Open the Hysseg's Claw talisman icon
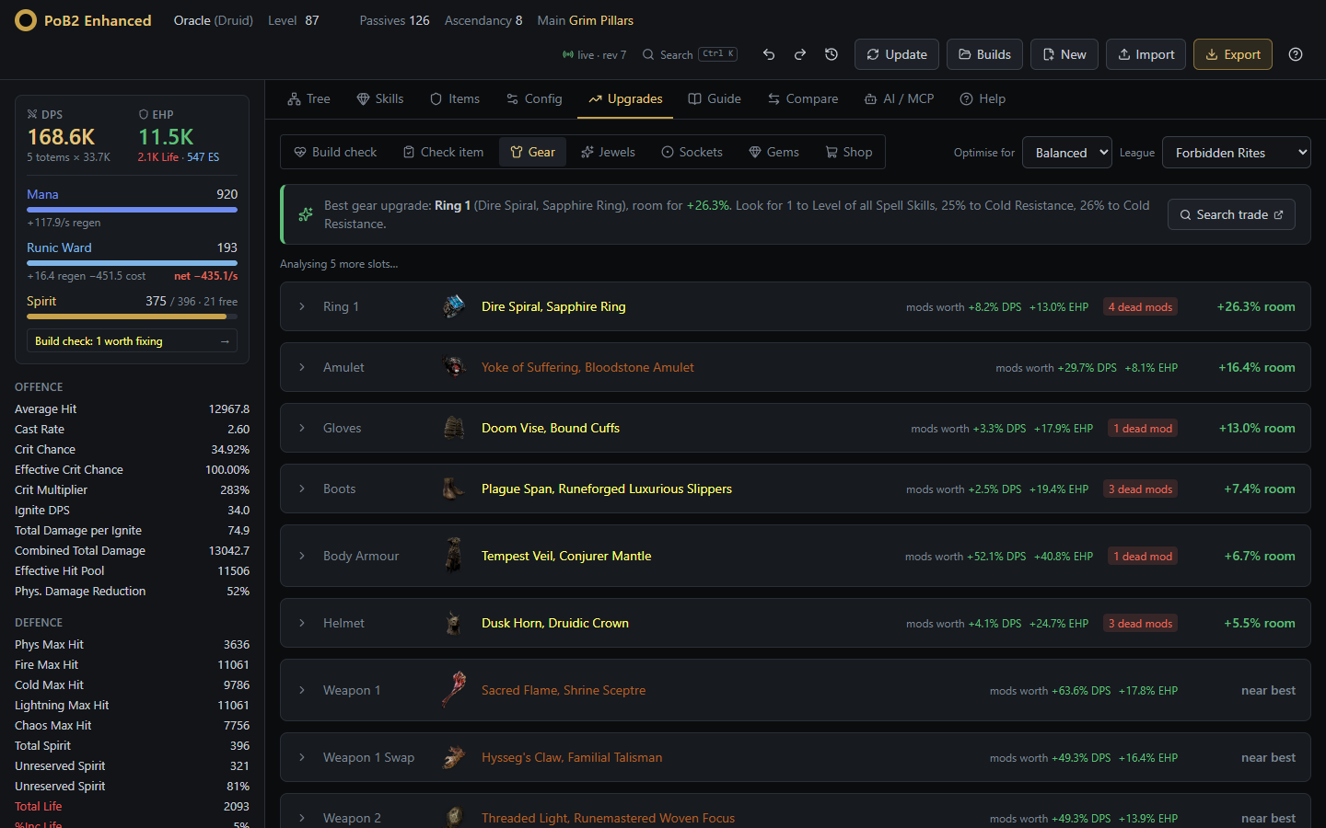The width and height of the screenshot is (1326, 828). tap(454, 757)
